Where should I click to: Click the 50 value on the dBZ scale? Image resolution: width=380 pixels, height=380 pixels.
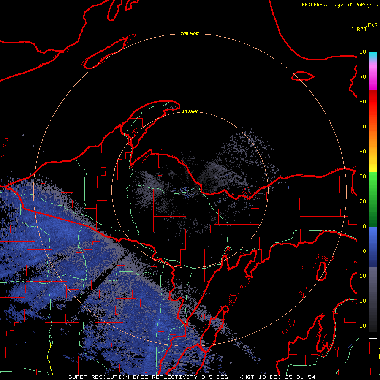(x=363, y=127)
